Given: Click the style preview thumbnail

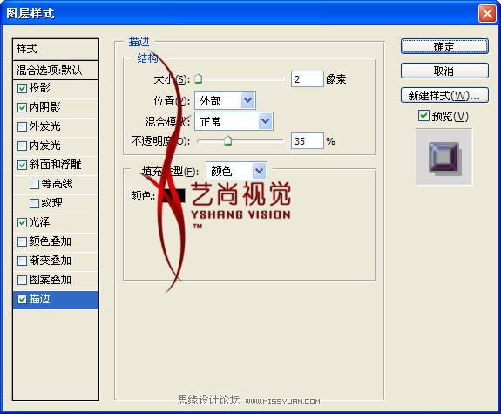Looking at the screenshot, I should pyautogui.click(x=443, y=157).
